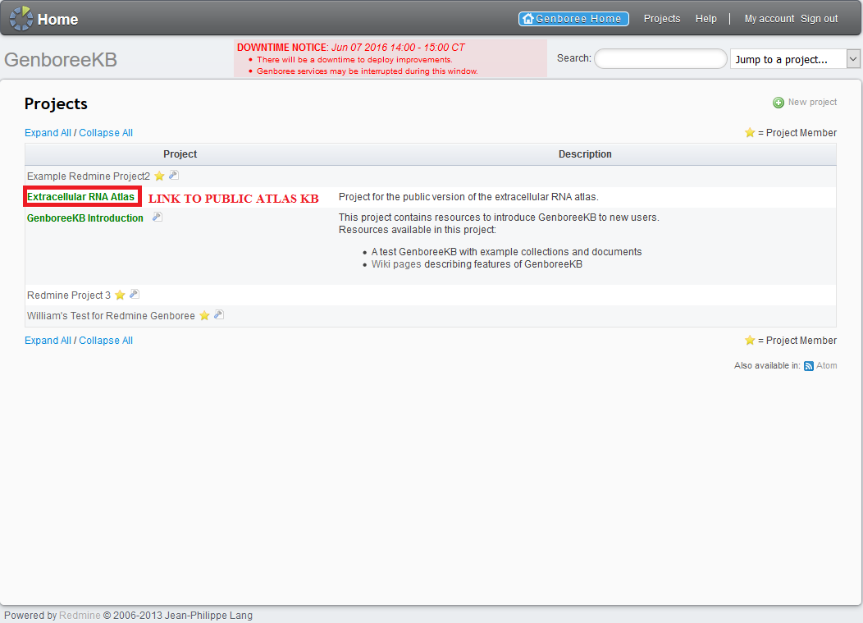Click the bottom Expand All link
Viewport: 863px width, 623px height.
[48, 341]
